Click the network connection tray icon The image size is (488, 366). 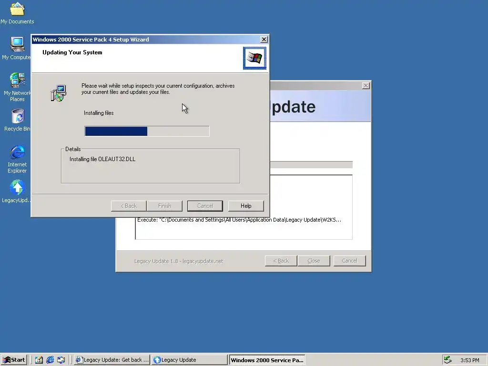click(x=448, y=360)
